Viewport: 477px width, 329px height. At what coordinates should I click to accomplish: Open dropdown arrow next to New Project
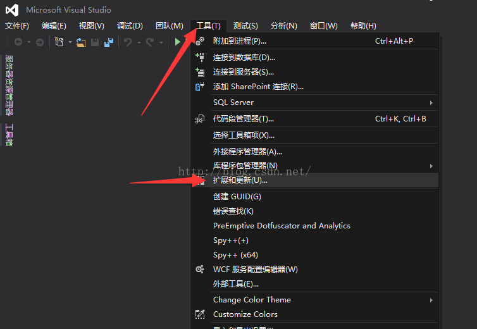click(70, 42)
